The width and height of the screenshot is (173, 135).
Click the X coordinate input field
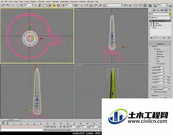point(72,127)
